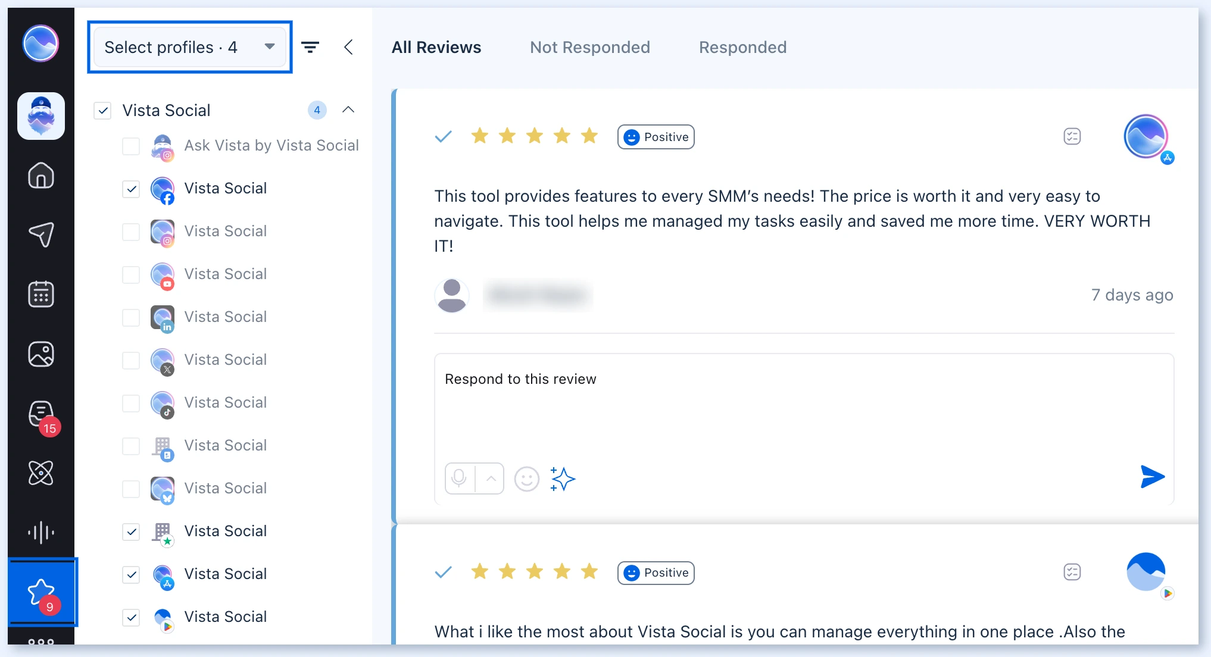1211x657 pixels.
Task: Uncheck the Facebook Vista Social profile
Action: (x=131, y=189)
